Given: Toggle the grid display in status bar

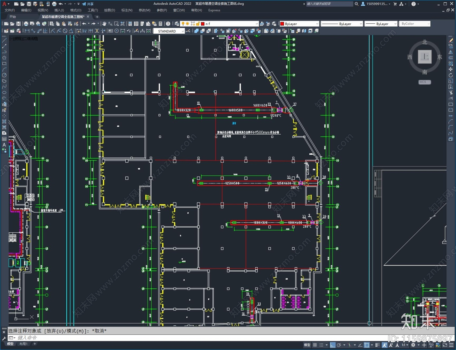Looking at the screenshot, I should click(315, 345).
